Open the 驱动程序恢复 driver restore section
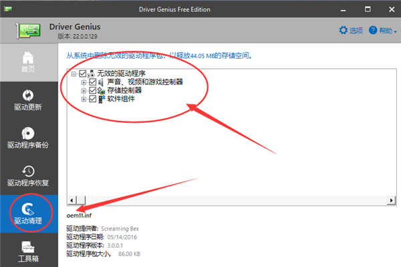Screen dimensions: 401x267 (28, 176)
